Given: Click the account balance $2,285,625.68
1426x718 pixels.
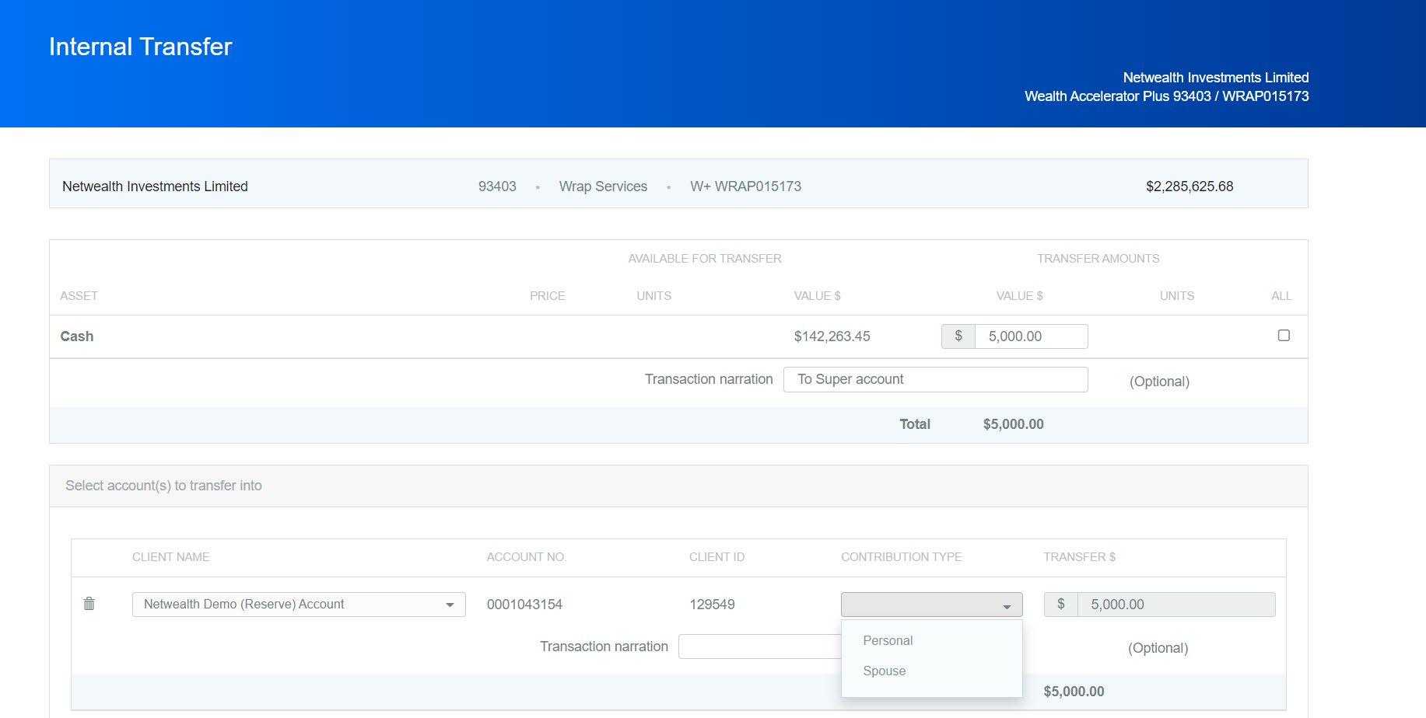Looking at the screenshot, I should 1190,186.
